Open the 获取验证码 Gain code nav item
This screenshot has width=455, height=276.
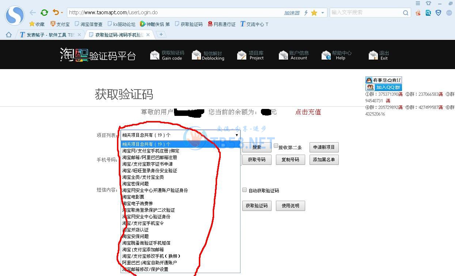pos(167,55)
